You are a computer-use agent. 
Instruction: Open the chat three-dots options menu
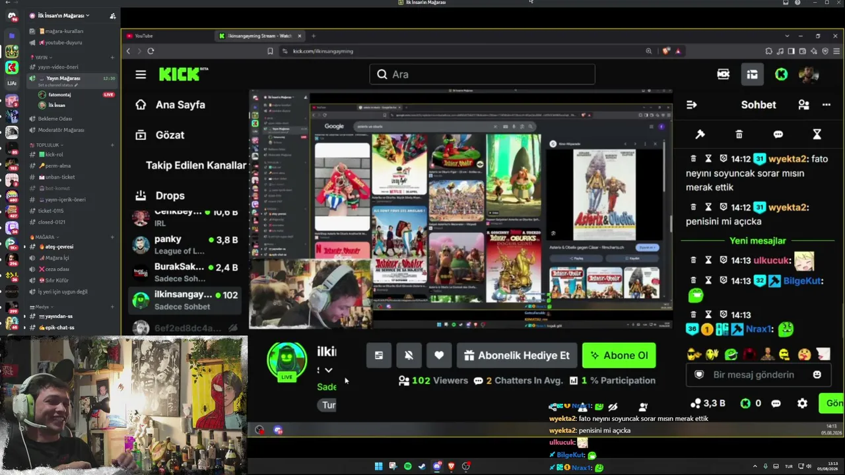point(826,105)
